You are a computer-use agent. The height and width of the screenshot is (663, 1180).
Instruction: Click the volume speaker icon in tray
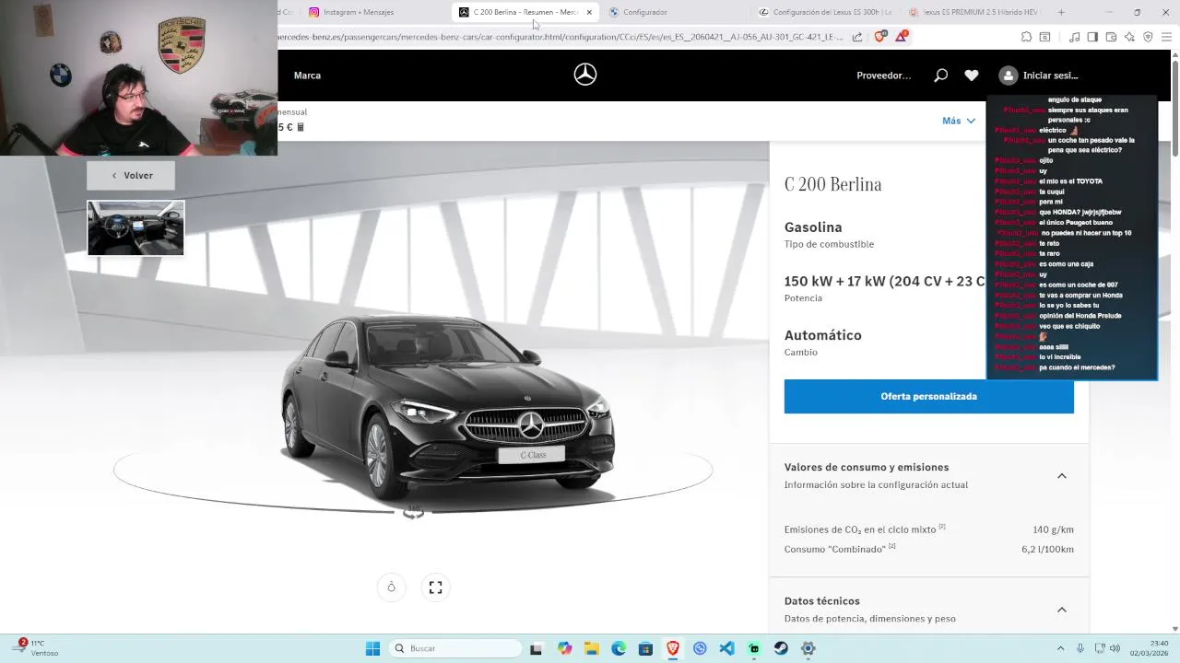coord(1115,648)
